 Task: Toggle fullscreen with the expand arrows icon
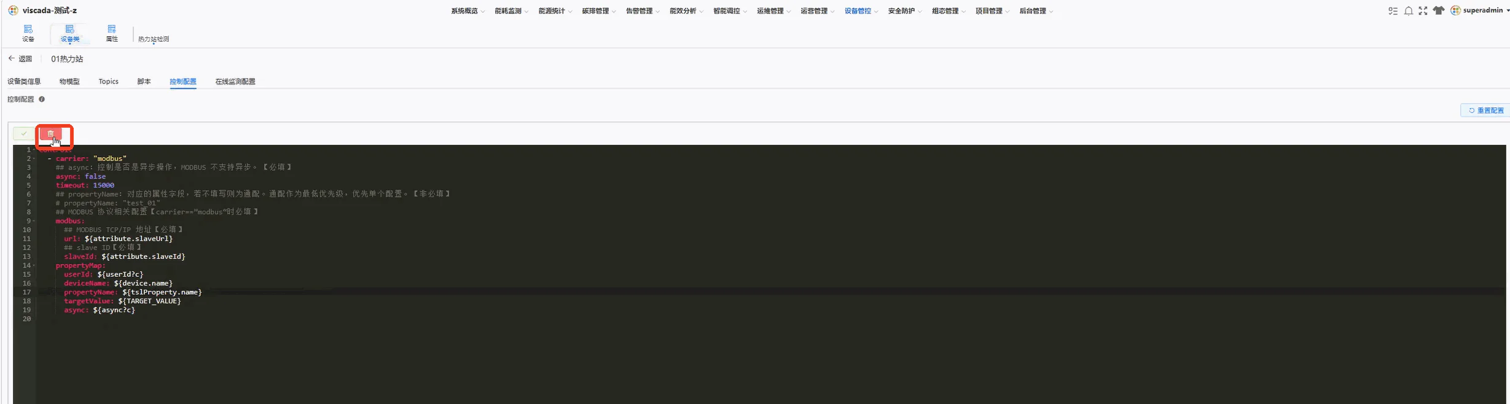pos(1423,11)
